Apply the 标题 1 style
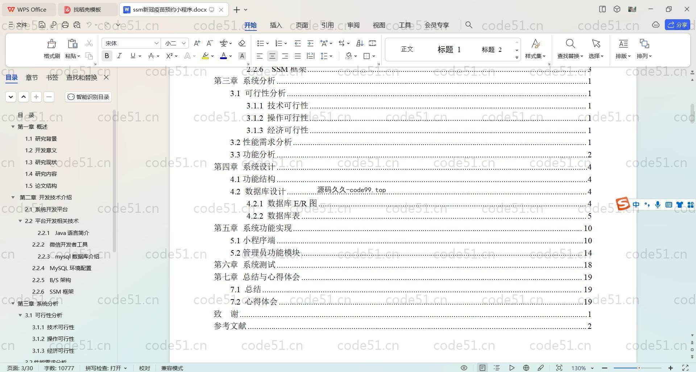The height and width of the screenshot is (372, 696). 449,49
